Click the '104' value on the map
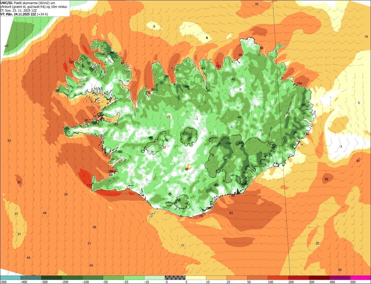Screen dimensions: 371x284 299,83
